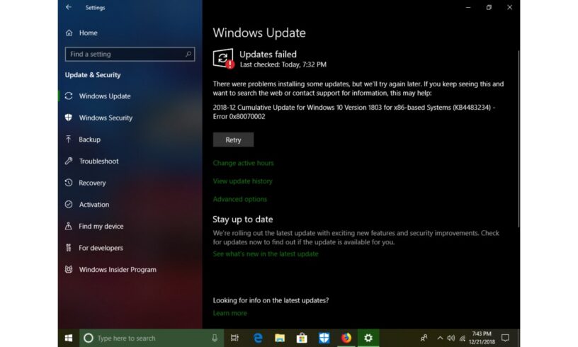Open Windows Defender shield in the taskbar
The image size is (578, 347).
point(324,339)
